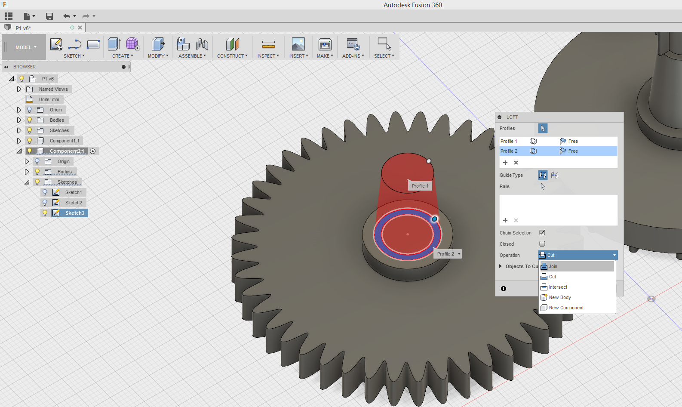Select the sketch Rectangle tool
Viewport: 682px width, 407px height.
click(x=93, y=44)
